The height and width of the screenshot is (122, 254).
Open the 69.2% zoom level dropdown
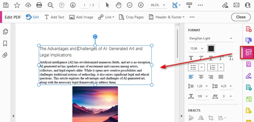coord(158,5)
